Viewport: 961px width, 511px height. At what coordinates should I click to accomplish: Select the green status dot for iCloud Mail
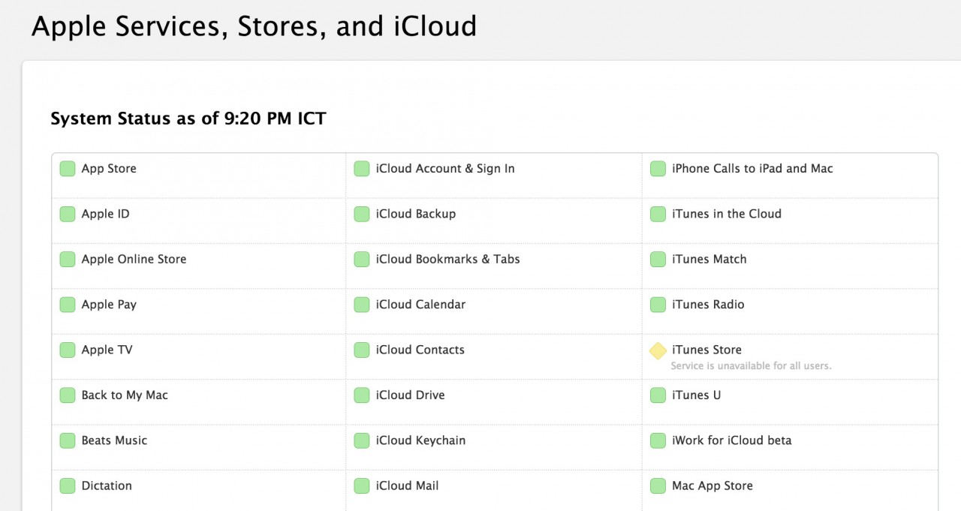click(x=361, y=485)
